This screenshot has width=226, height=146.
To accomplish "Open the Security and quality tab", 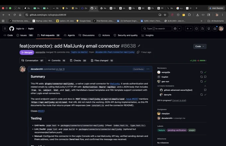I will (126, 35).
